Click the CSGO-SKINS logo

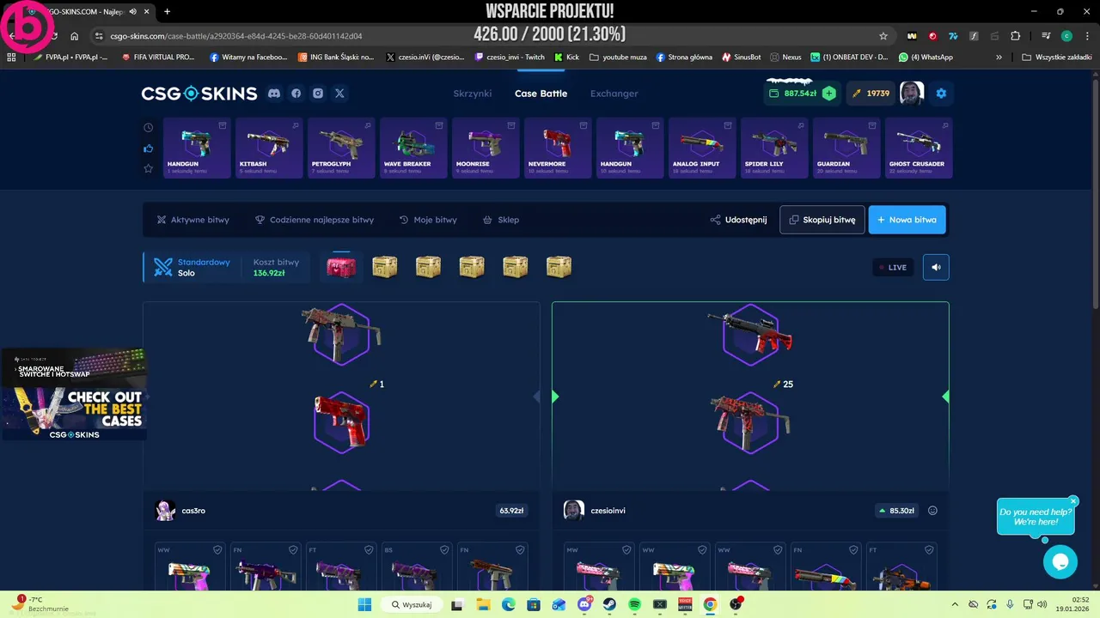(x=199, y=94)
